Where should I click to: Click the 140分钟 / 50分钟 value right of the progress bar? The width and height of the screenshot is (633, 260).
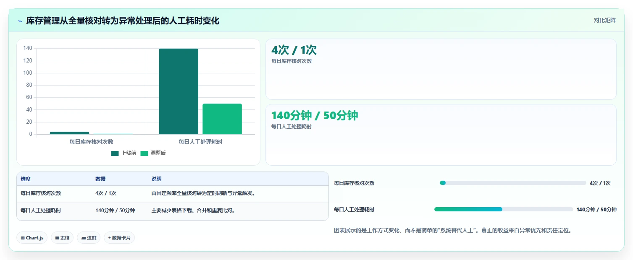pos(596,210)
